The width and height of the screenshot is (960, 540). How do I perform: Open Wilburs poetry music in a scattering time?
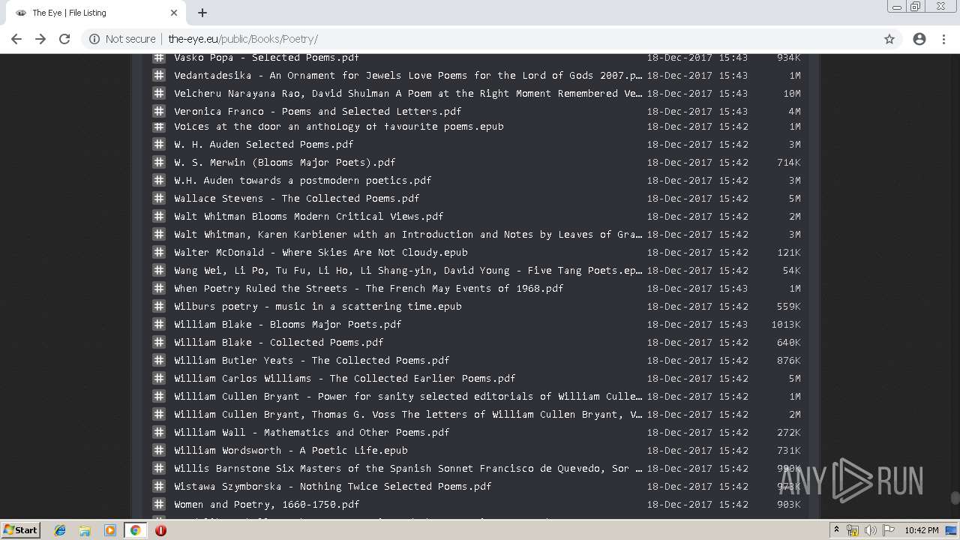[317, 306]
